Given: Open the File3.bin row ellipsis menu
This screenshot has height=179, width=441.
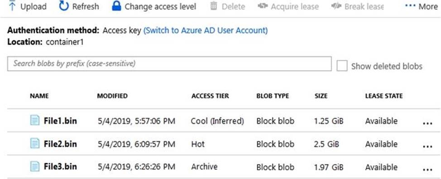Looking at the screenshot, I should coord(427,169).
